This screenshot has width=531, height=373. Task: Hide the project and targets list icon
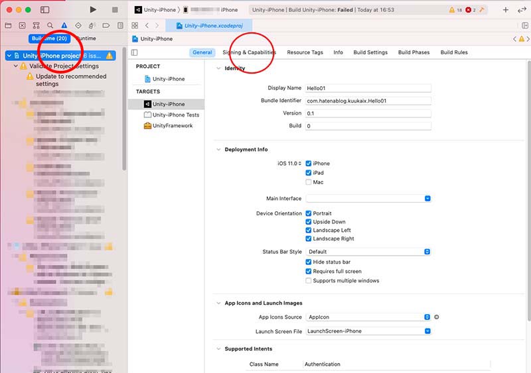135,52
